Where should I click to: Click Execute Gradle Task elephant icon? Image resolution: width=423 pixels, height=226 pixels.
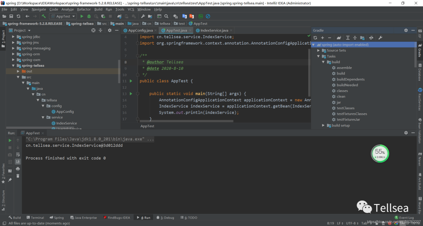point(339,38)
